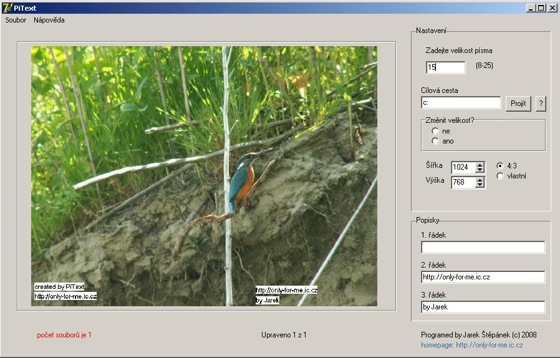Click the PiText app icon in title bar
This screenshot has height=358, width=560.
7,8
